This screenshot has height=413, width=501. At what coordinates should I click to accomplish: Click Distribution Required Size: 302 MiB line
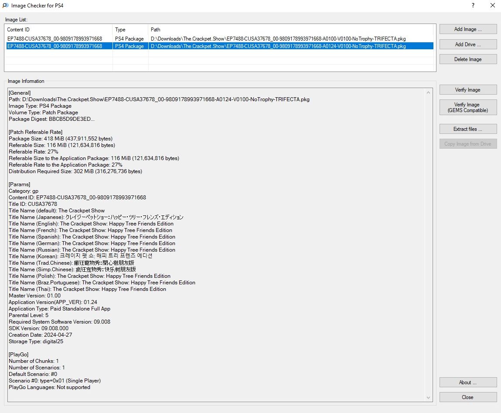[x=75, y=171]
